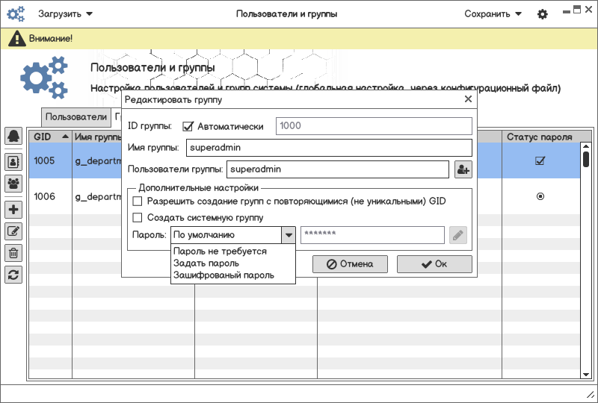Click the refresh arrows icon in the sidebar
The height and width of the screenshot is (403, 598).
13,275
